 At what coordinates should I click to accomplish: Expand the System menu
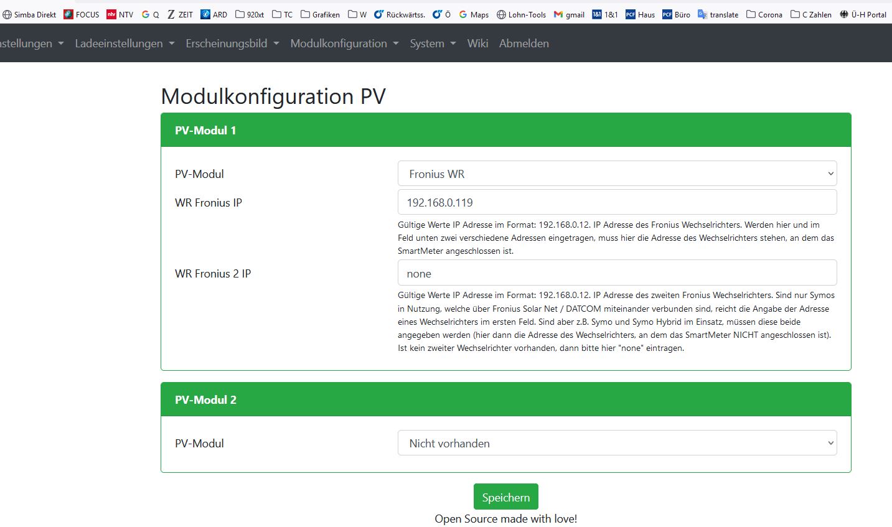point(433,44)
